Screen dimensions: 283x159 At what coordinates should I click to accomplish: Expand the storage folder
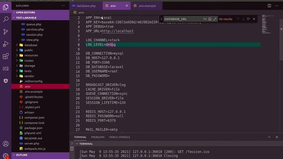(x=30, y=66)
